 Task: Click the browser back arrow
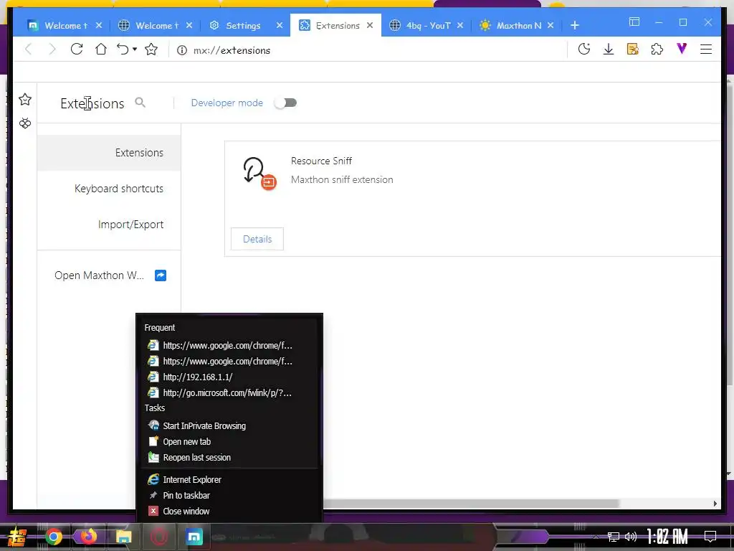click(x=29, y=50)
